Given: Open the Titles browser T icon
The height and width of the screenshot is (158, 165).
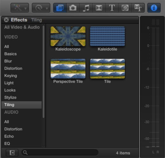Looking at the screenshot, I should (112, 8).
